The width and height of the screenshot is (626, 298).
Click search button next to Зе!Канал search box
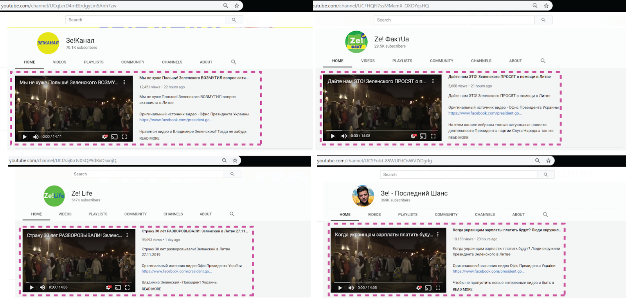coord(234,20)
